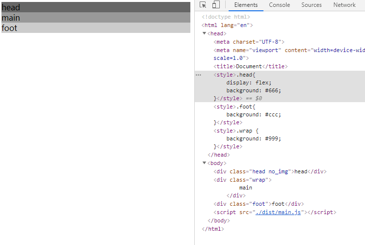The width and height of the screenshot is (365, 245).
Task: Click the 'scale=1.0">' continuation line
Action: point(231,58)
